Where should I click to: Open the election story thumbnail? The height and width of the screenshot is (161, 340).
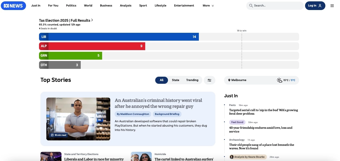(x=51, y=156)
